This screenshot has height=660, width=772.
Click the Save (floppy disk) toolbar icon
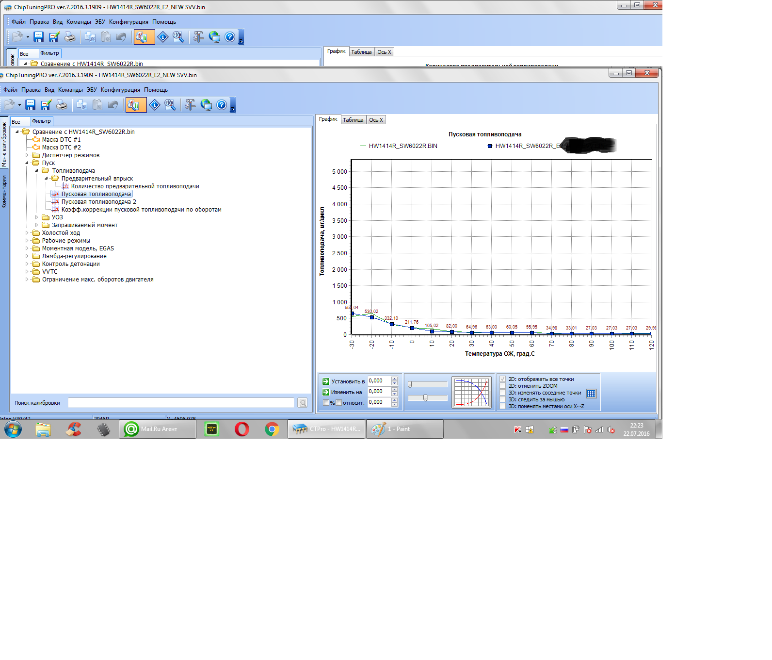30,105
